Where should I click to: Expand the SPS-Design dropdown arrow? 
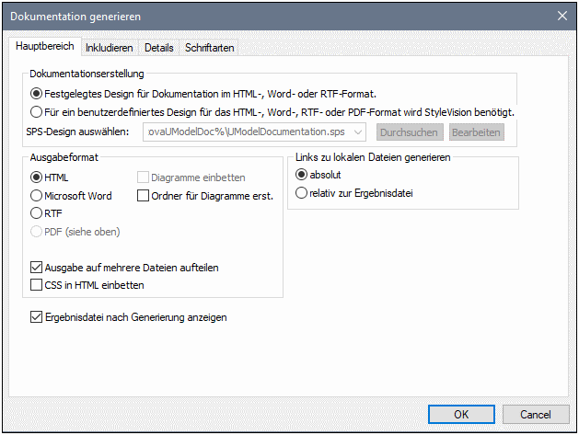tap(359, 132)
